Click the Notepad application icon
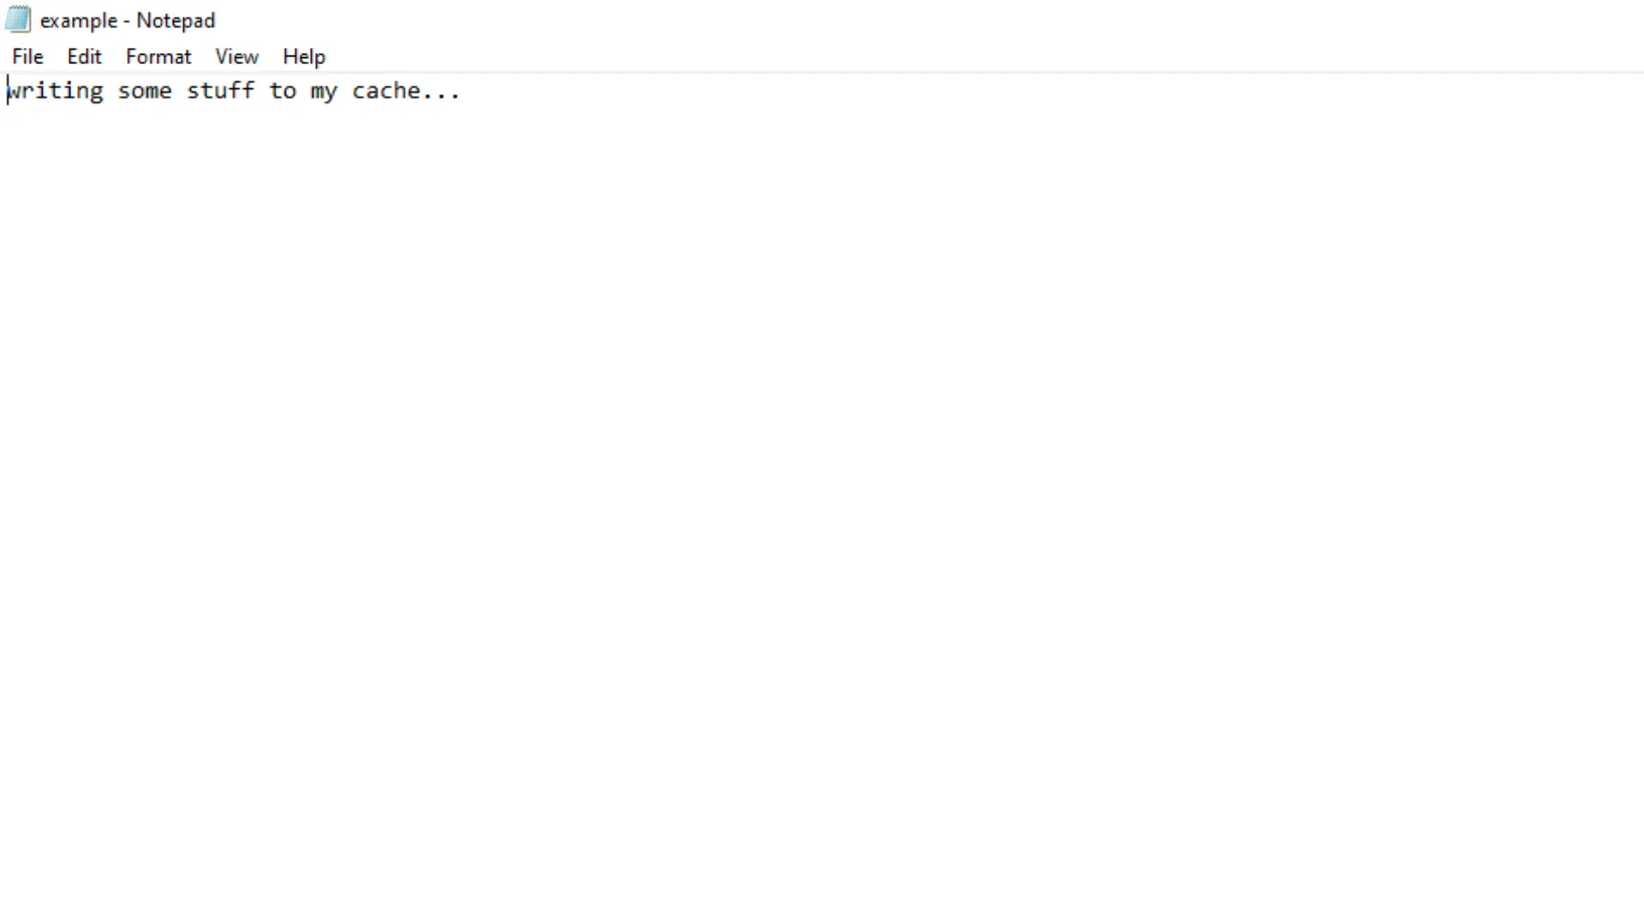This screenshot has width=1644, height=924. point(18,19)
